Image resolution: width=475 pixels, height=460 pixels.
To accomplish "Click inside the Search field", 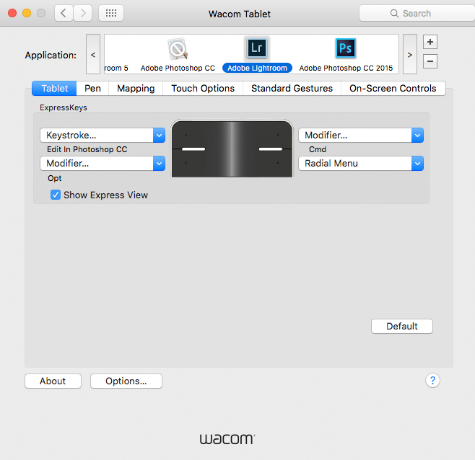I will click(x=417, y=13).
